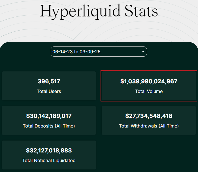The image size is (198, 172).
Task: Click the Total Users label
Action: pos(49,91)
